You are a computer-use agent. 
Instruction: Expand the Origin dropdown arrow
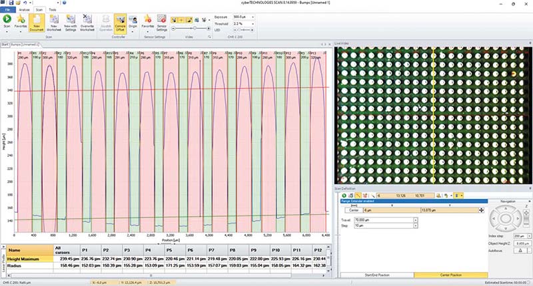(133, 31)
